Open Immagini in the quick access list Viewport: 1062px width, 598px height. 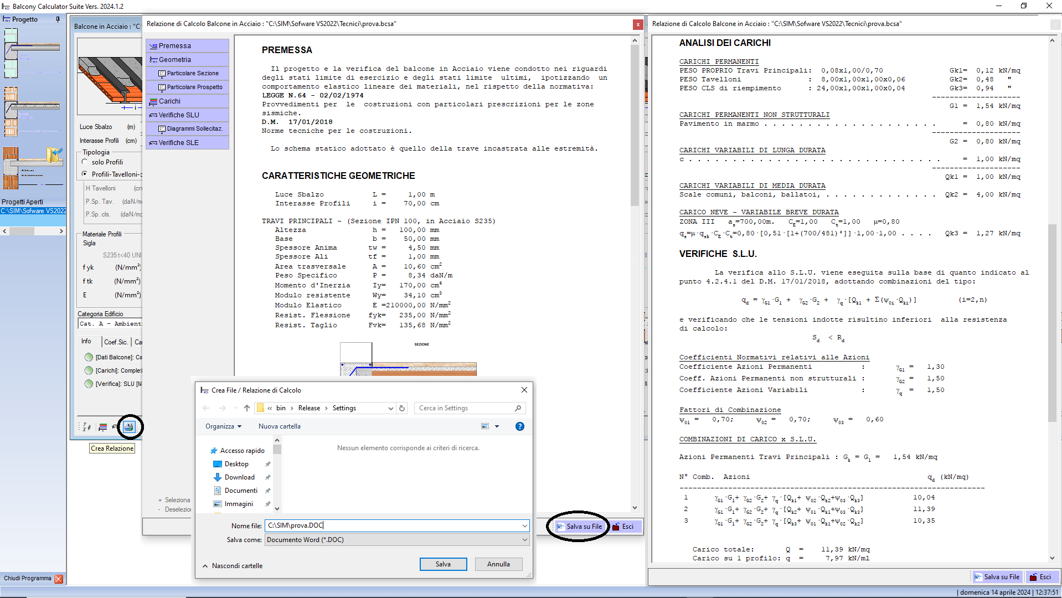pyautogui.click(x=239, y=504)
